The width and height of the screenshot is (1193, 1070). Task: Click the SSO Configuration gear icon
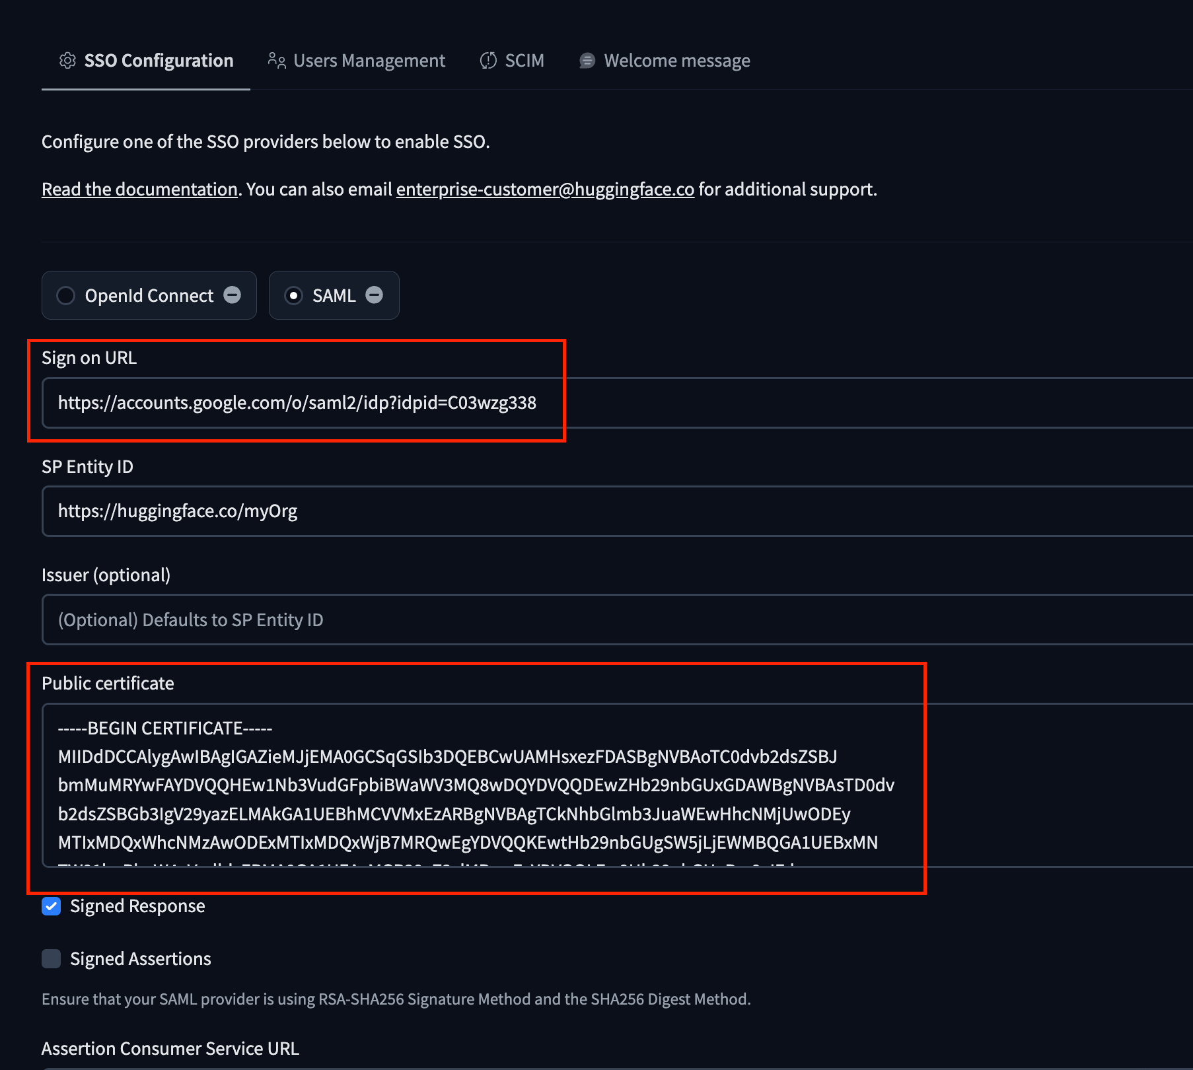[x=67, y=61]
